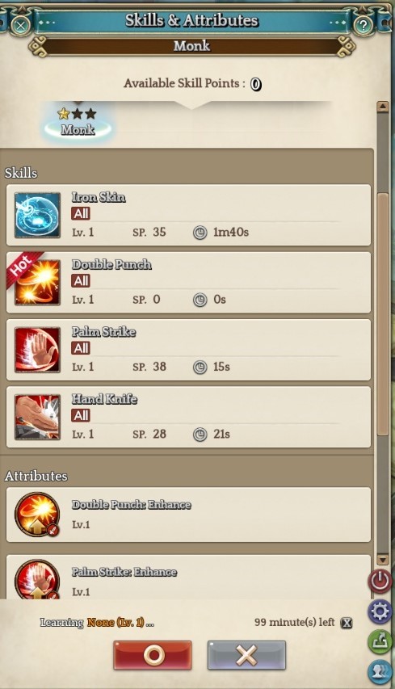395x689 pixels.
Task: Click the scrollbar down arrow
Action: pos(383,560)
